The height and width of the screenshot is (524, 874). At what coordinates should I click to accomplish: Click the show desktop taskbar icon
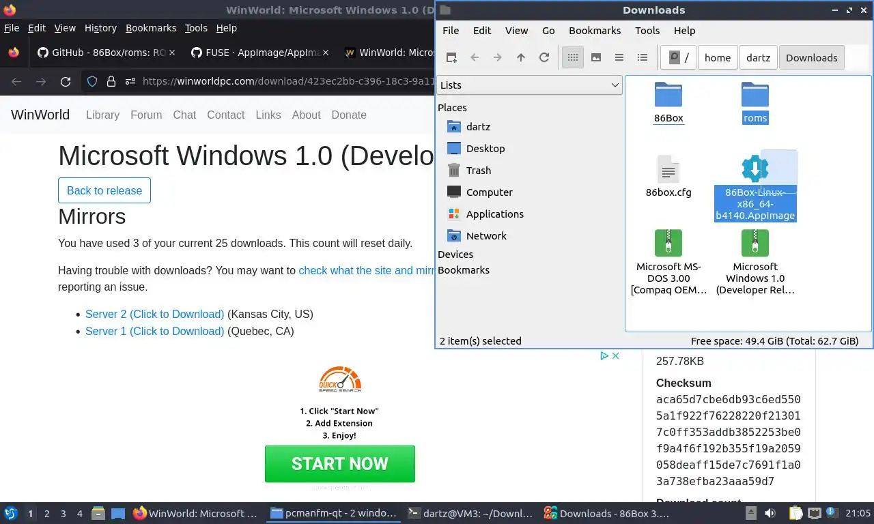point(118,513)
